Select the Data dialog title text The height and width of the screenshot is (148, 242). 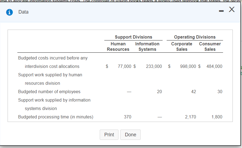coord(24,12)
